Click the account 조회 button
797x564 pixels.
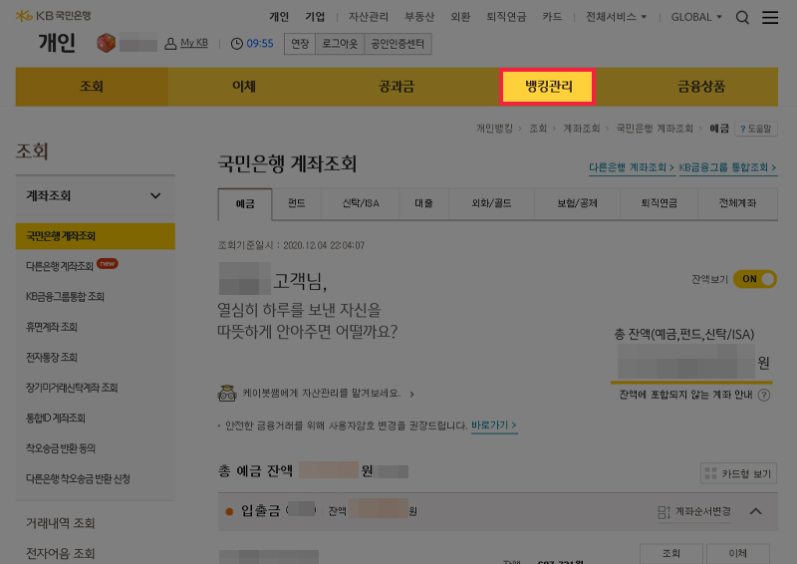point(670,553)
